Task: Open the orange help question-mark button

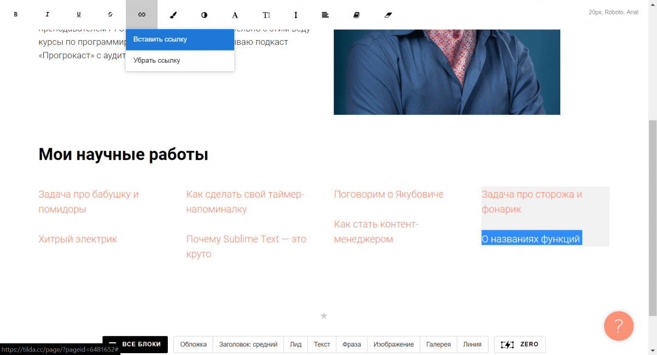Action: pos(618,325)
